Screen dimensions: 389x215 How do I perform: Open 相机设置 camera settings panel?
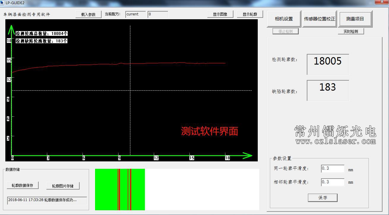click(x=284, y=18)
